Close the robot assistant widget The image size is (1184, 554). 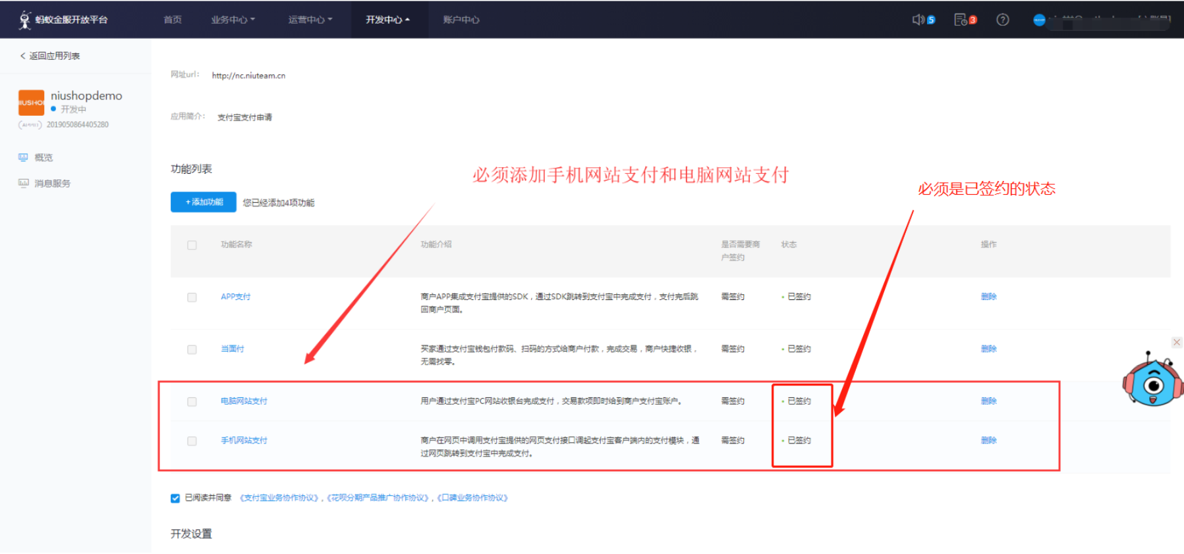click(1177, 342)
